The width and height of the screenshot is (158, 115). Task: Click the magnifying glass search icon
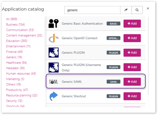point(137,10)
